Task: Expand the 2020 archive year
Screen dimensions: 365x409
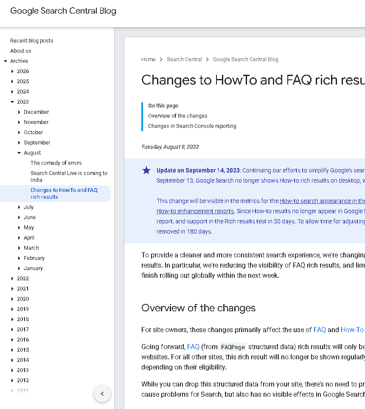Action: tap(12, 299)
